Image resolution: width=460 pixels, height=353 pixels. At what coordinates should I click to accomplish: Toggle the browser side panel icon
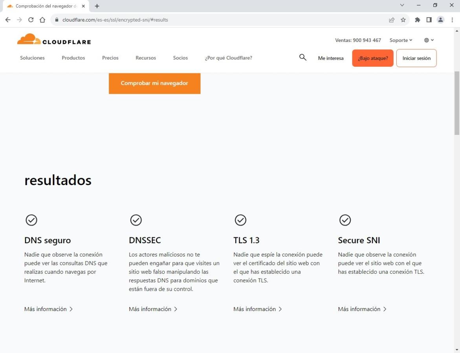(429, 20)
